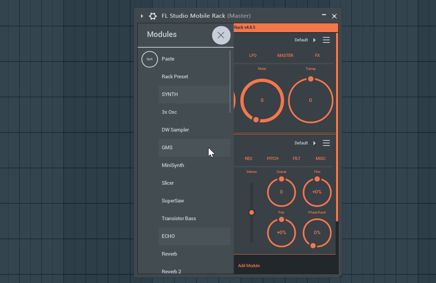Select Rack Preset from the module list
Screen dimensions: 436x283
pyautogui.click(x=175, y=76)
